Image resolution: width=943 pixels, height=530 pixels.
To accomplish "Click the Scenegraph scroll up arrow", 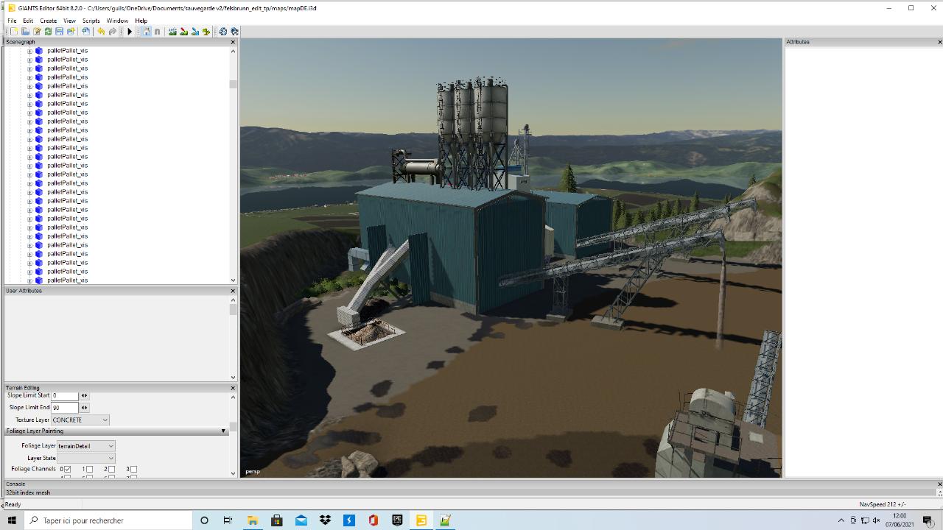I will (233, 51).
